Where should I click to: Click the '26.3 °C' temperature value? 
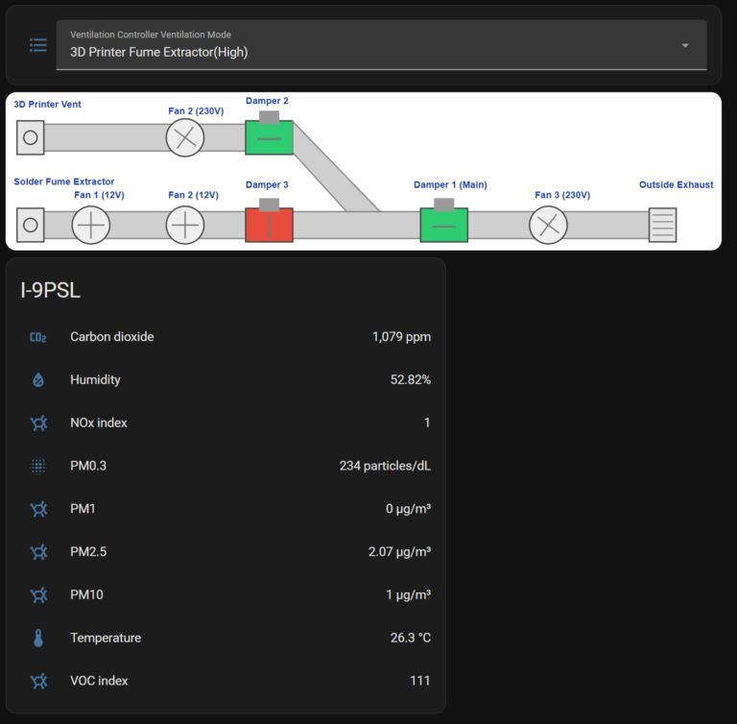point(411,638)
